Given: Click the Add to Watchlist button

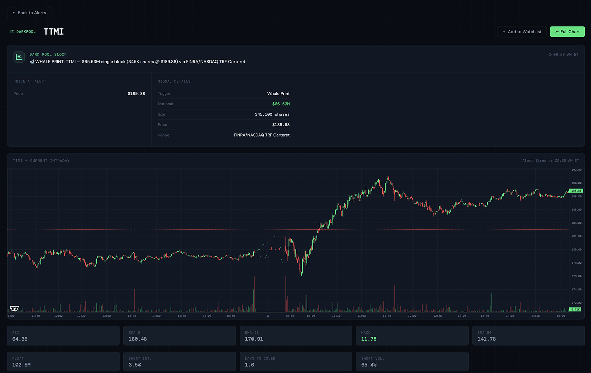Looking at the screenshot, I should coord(522,32).
